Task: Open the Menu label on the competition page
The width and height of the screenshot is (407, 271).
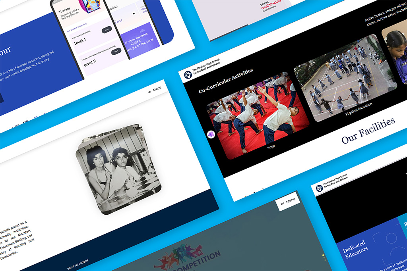Action: click(x=291, y=201)
